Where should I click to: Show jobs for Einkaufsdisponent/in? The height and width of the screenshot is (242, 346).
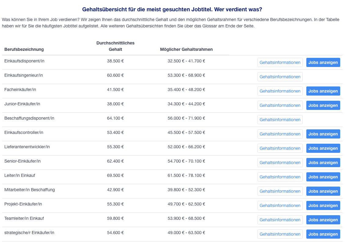click(x=323, y=62)
